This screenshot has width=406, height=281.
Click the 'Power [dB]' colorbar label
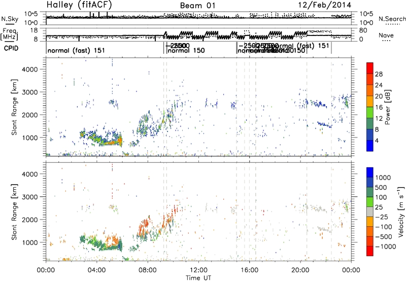click(x=388, y=107)
